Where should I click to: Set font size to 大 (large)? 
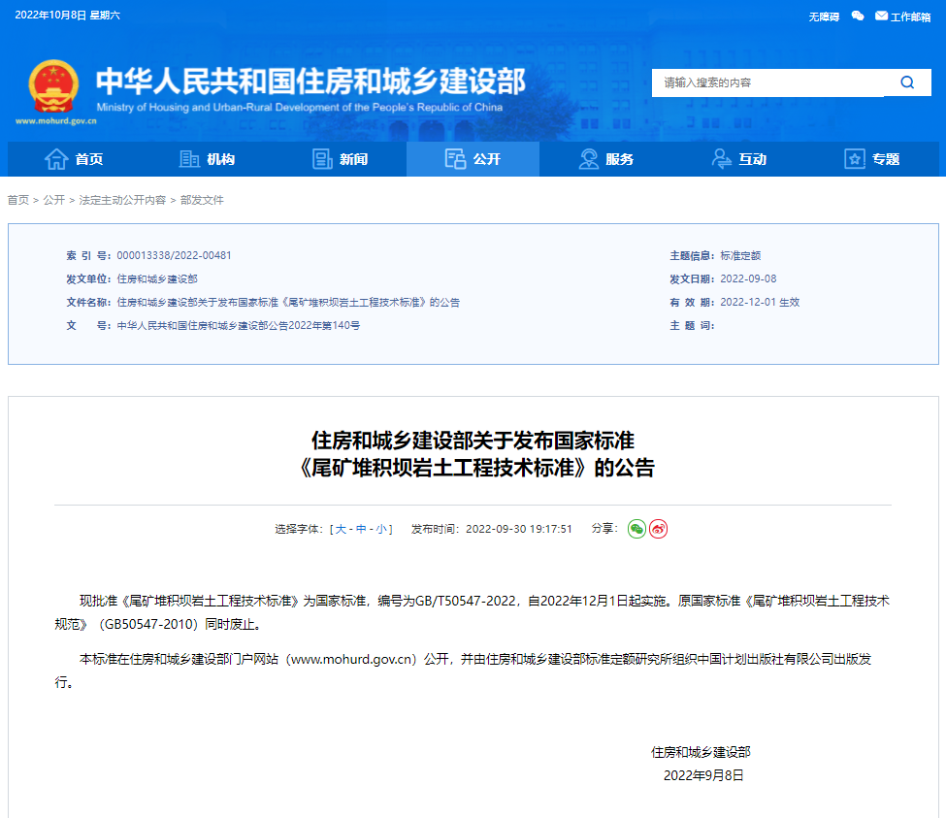(341, 530)
